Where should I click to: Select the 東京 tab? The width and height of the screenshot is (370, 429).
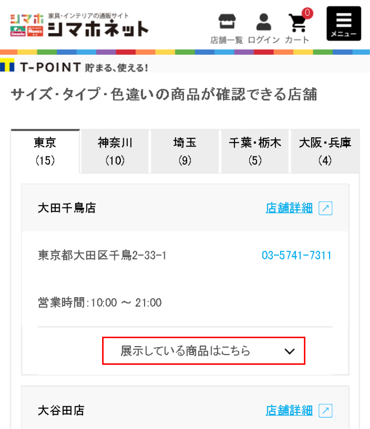pyautogui.click(x=45, y=151)
